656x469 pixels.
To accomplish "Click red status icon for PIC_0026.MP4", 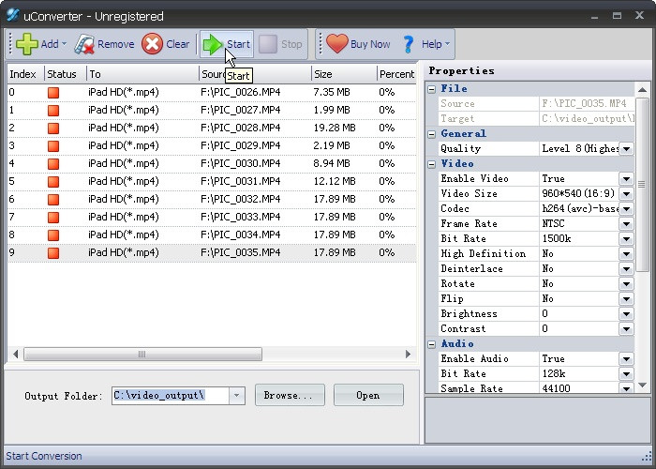I will [53, 93].
